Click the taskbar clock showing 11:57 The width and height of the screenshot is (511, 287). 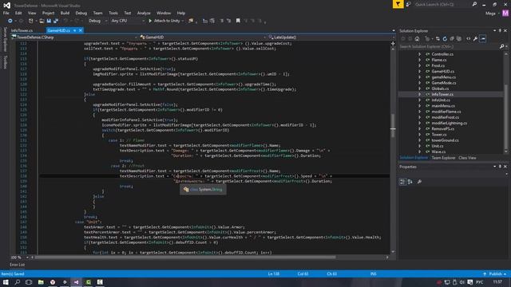coord(497,281)
